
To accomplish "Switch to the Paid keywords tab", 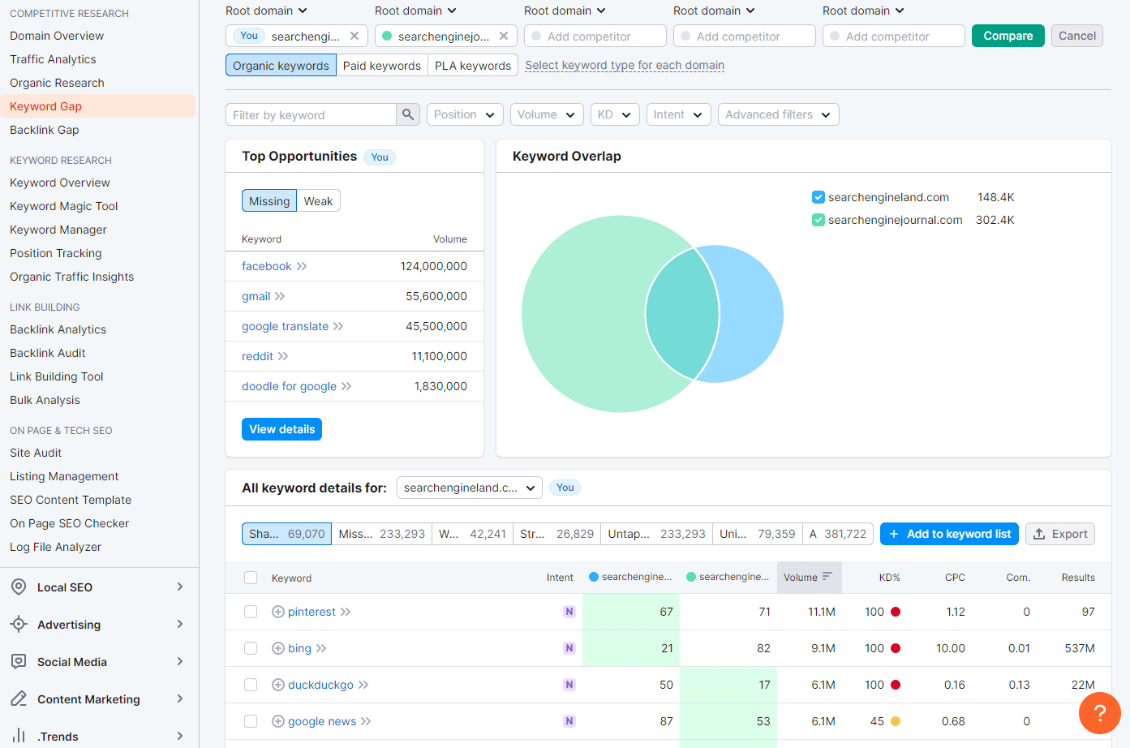I will coord(382,66).
